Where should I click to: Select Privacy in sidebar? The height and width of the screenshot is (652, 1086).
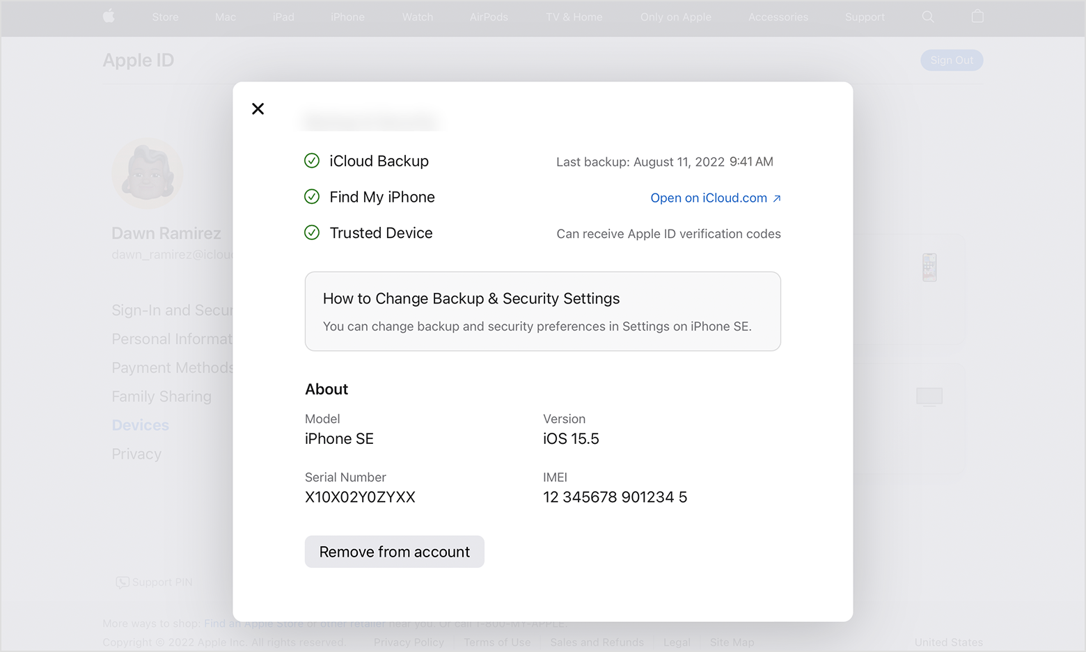[x=136, y=454]
